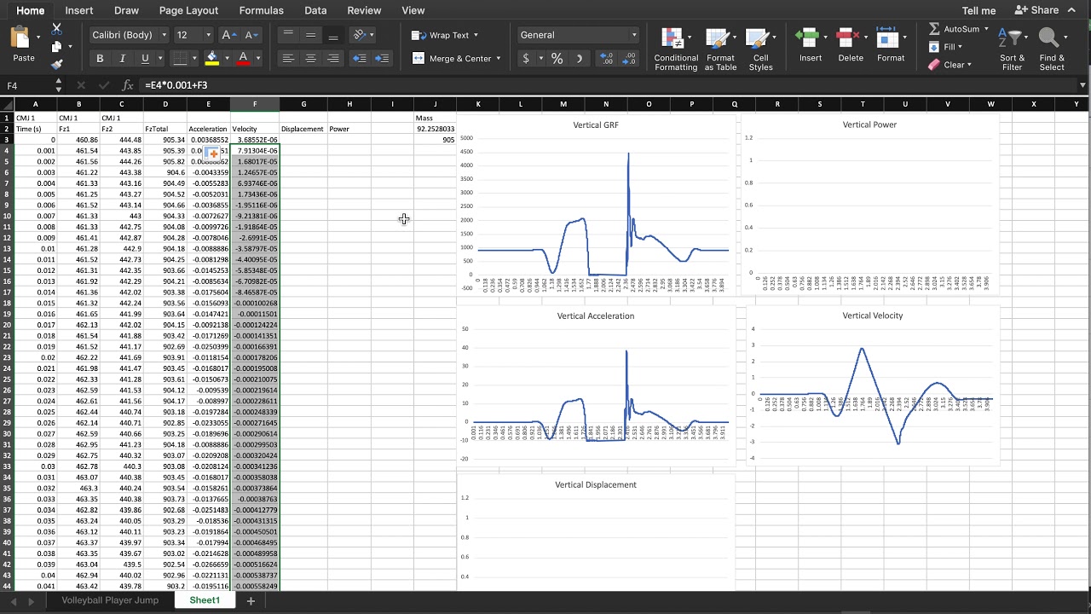Toggle Underline formatting
The height and width of the screenshot is (614, 1091).
145,58
